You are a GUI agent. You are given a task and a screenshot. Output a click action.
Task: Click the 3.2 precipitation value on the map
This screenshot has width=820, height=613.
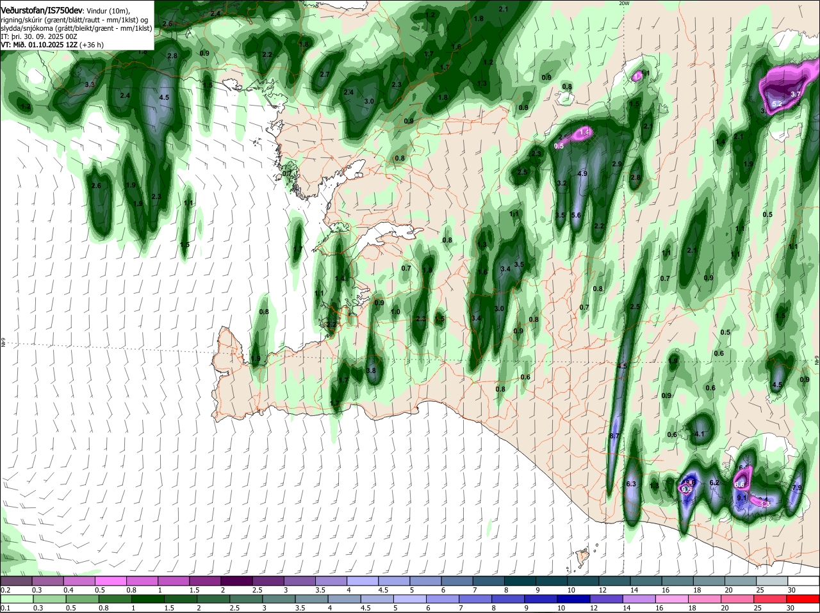click(x=562, y=183)
